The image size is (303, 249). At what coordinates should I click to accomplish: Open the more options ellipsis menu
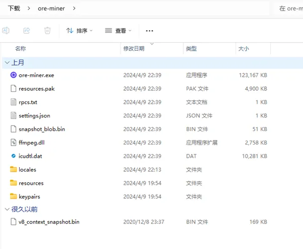click(149, 31)
